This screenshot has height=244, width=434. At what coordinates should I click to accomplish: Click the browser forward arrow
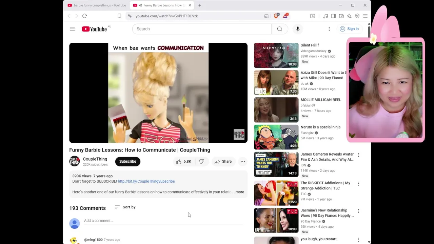click(x=76, y=16)
